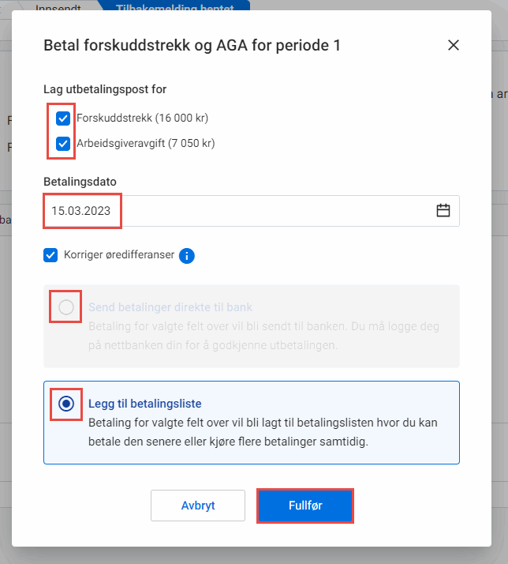This screenshot has height=564, width=508.
Task: Click the dialog title Betal forskuddstrekk og AGA
Action: 192,45
